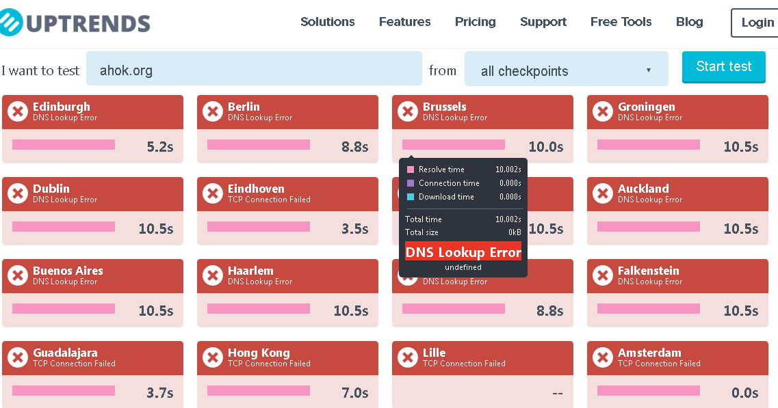The width and height of the screenshot is (778, 408).
Task: Click the Amsterdam error X icon
Action: 602,357
